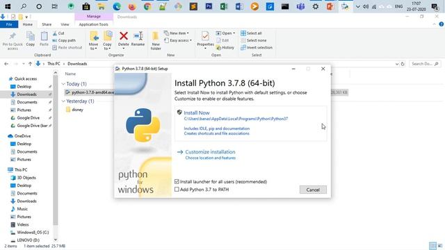Viewport: 445px width, 250px height.
Task: Open the File tab in Explorer ribbon
Action: pos(9,24)
